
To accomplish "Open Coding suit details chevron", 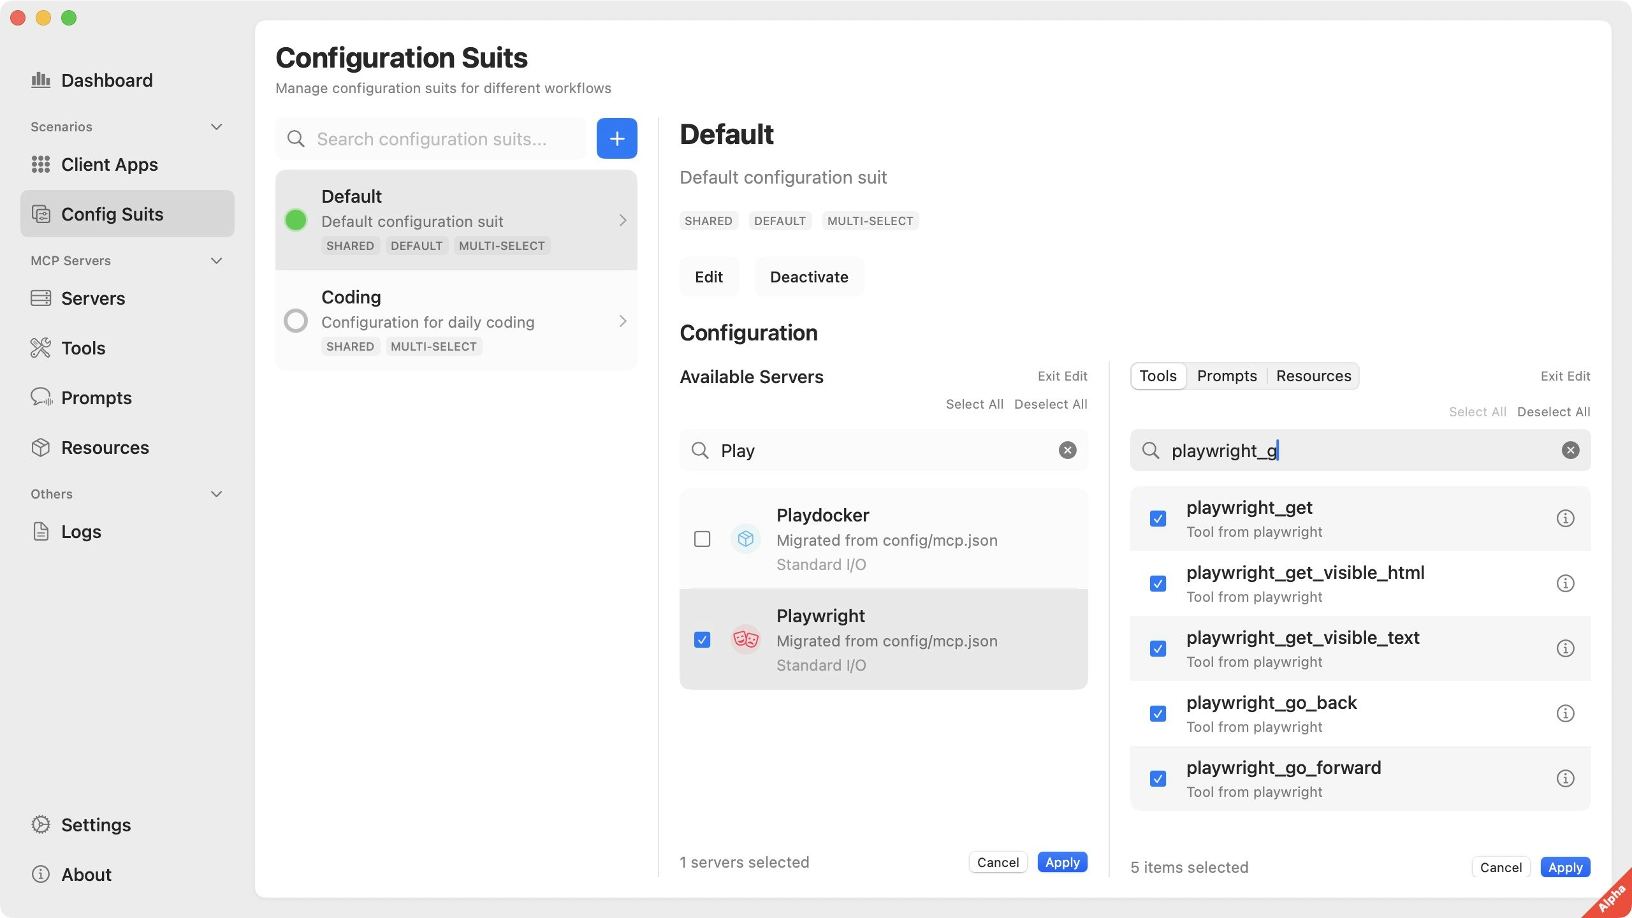I will pos(623,321).
